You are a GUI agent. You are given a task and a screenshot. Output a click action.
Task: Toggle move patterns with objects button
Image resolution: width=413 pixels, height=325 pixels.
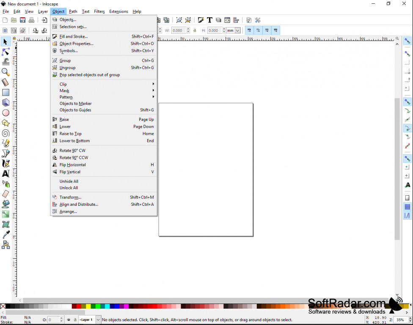pos(275,30)
